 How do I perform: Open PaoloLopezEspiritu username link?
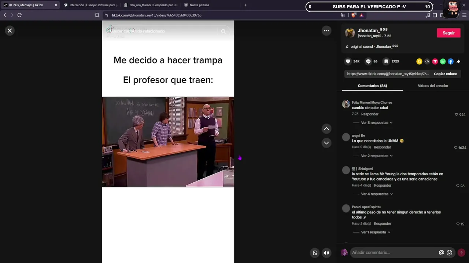pos(366,207)
